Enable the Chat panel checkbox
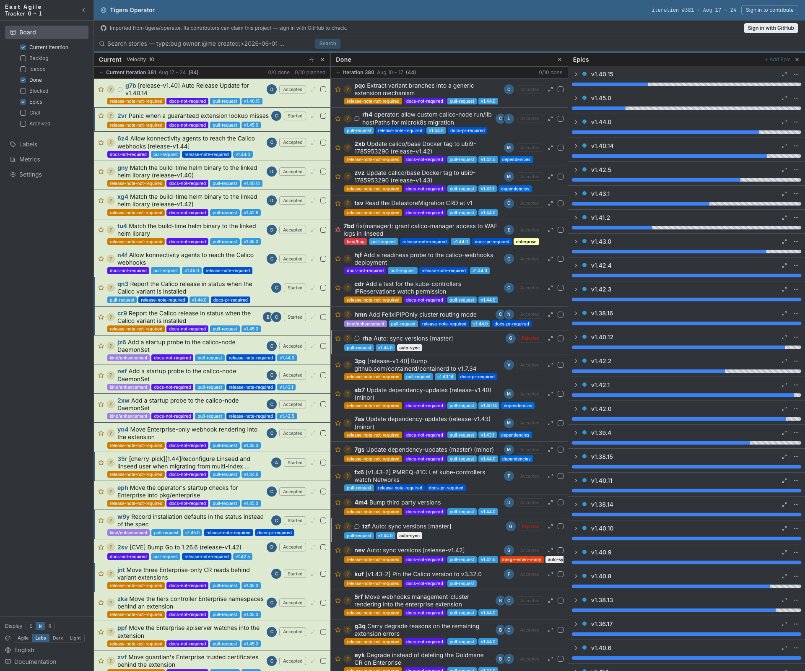805x671 pixels. pyautogui.click(x=23, y=113)
